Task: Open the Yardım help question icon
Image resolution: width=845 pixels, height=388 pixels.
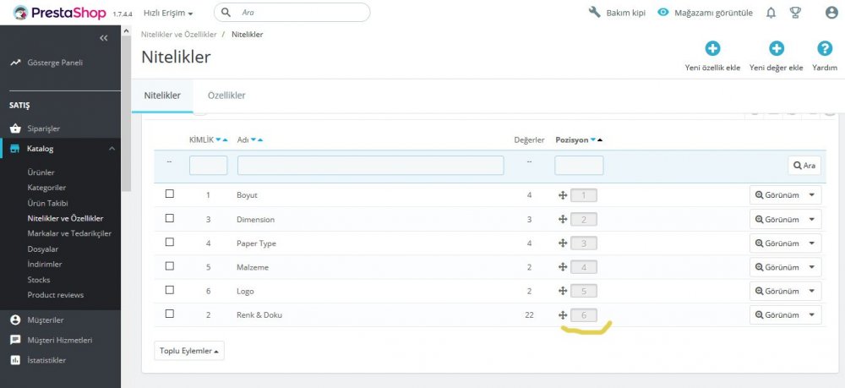Action: pos(825,48)
